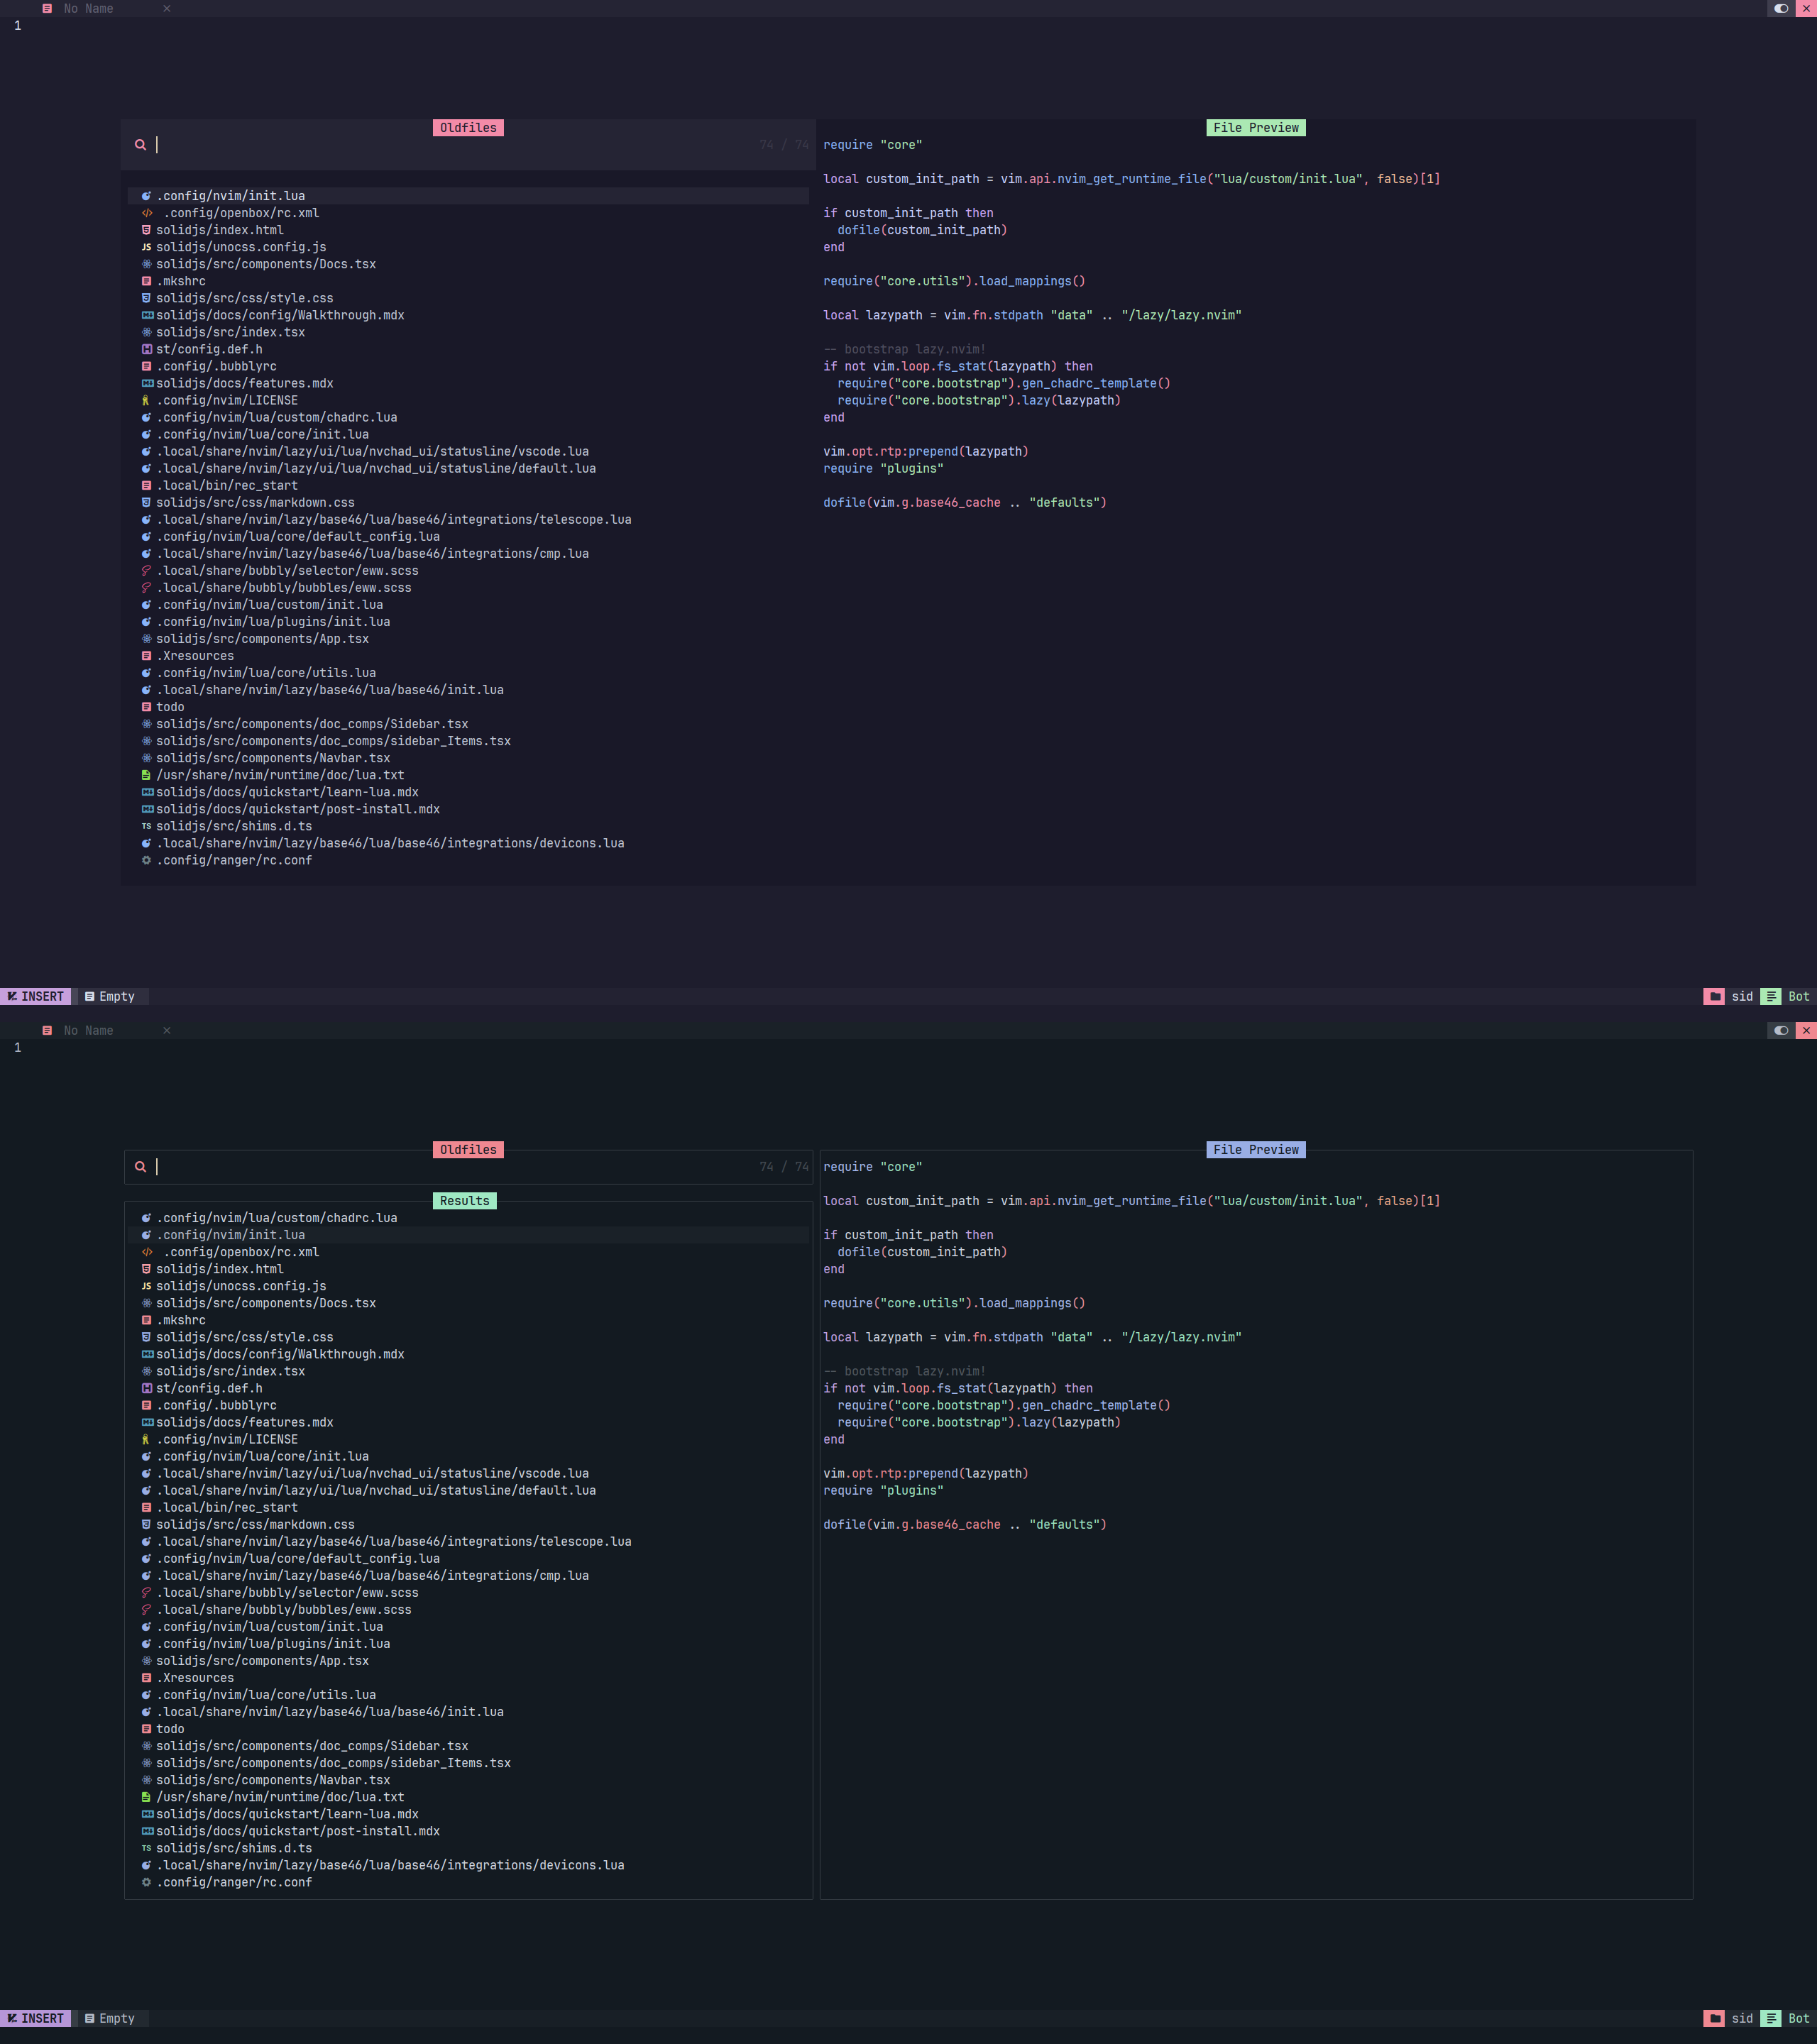Click the pink folder icon in the statusline
Viewport: 1817px width, 2044px height.
(1715, 996)
